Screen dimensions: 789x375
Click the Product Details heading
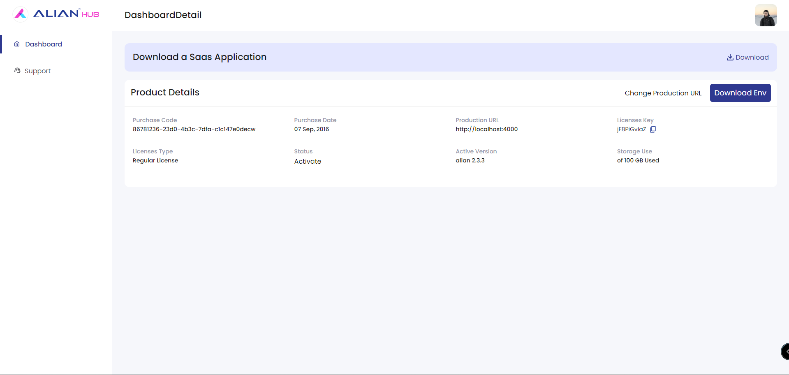point(165,92)
